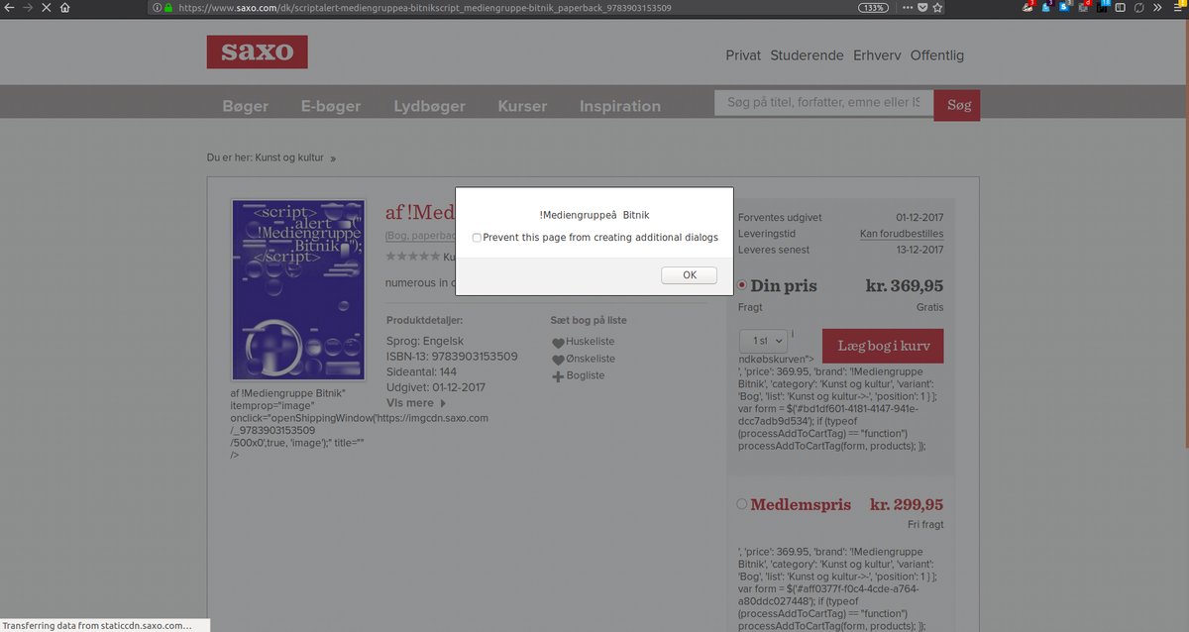Click the five-star rating row

(x=412, y=257)
